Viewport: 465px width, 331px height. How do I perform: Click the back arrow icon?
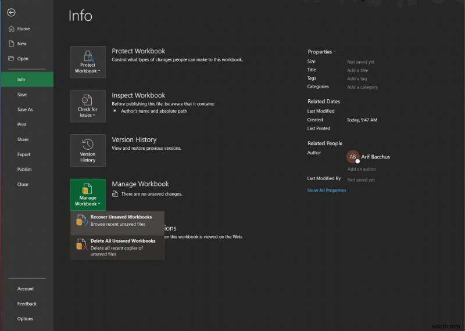click(x=11, y=12)
